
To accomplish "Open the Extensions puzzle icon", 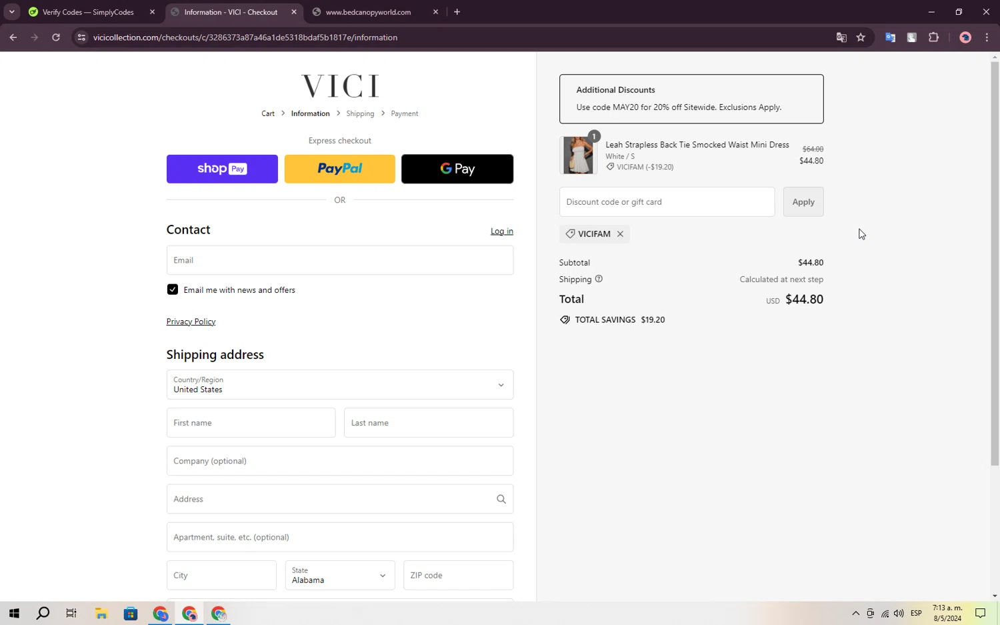I will (x=933, y=37).
